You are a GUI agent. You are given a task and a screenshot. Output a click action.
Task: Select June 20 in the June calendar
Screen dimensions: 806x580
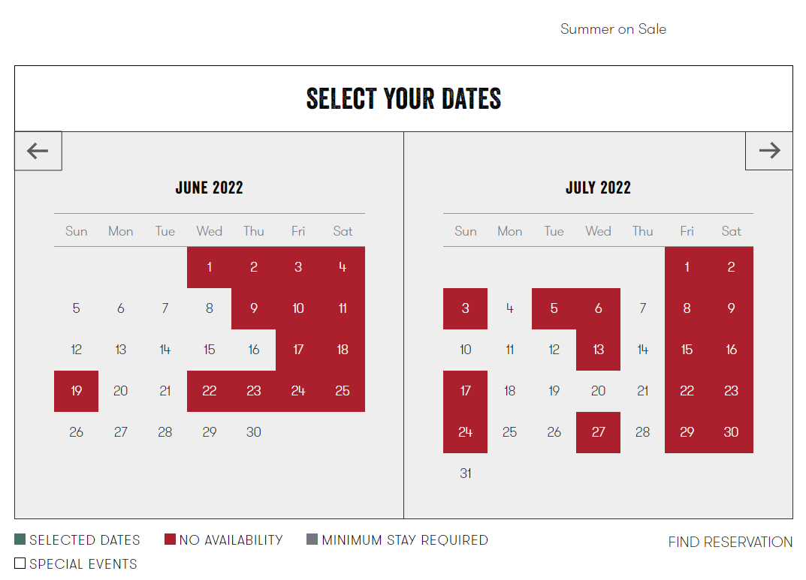click(120, 391)
